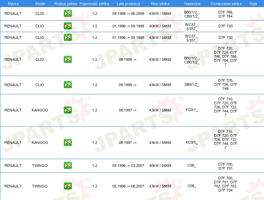Click RENAULT in first CLIO row
The image size is (264, 200).
click(x=13, y=14)
